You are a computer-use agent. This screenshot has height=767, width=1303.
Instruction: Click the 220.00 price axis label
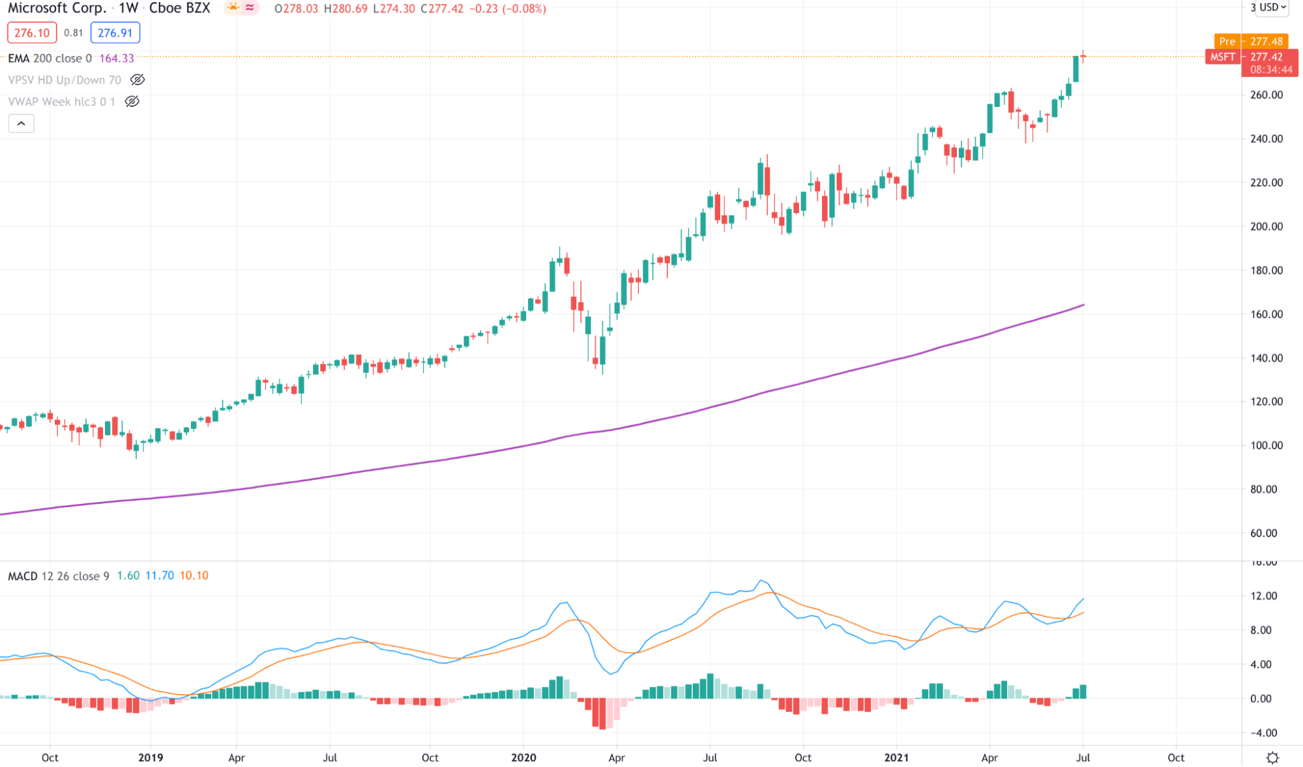click(1266, 182)
